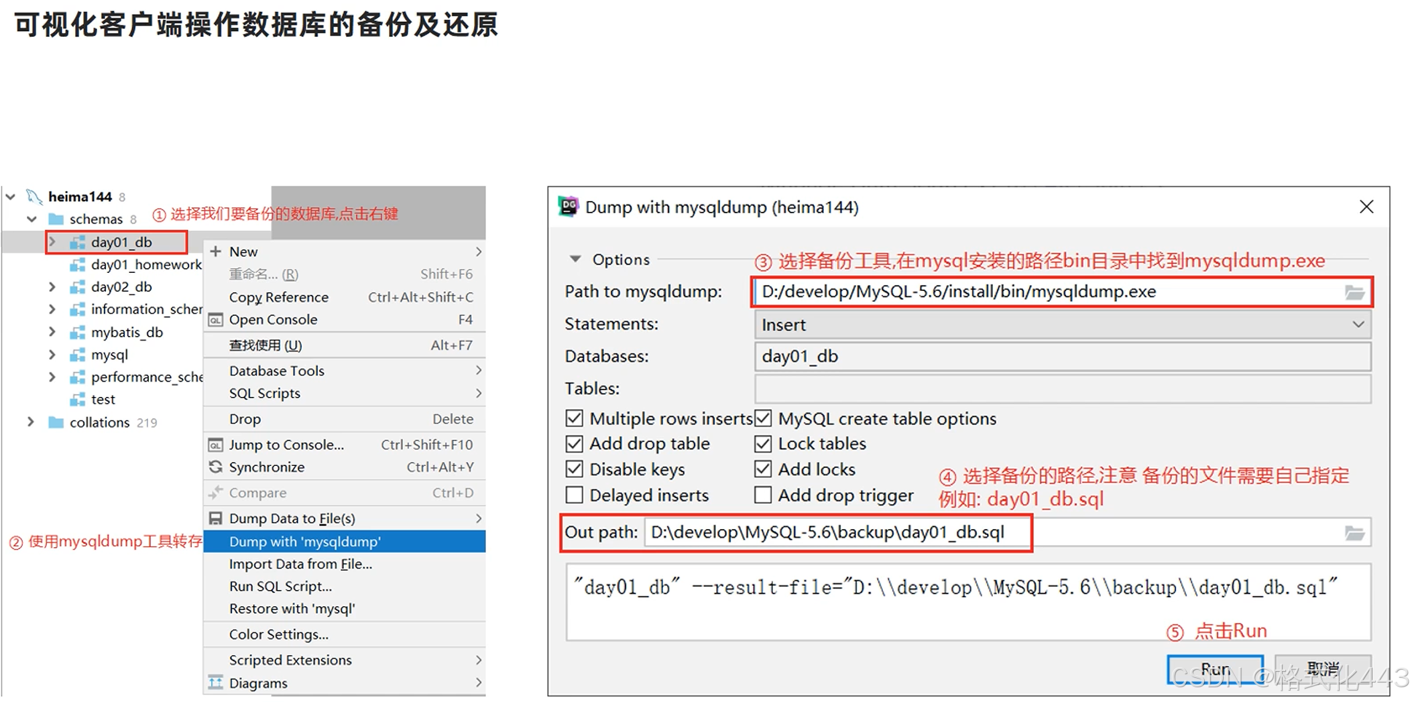Screen dimensions: 1412x702
Task: Click the DataGrip logo in dialog title
Action: pos(568,207)
